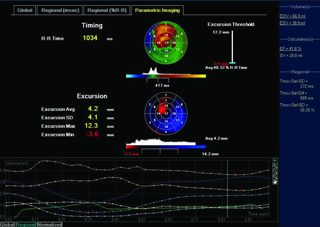Click the zoom in magnifier icon
The width and height of the screenshot is (320, 227).
275,166
